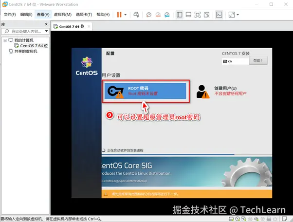This screenshot has height=222, width=293.
Task: Open the 帮助(H) menu
Action: click(x=103, y=15)
